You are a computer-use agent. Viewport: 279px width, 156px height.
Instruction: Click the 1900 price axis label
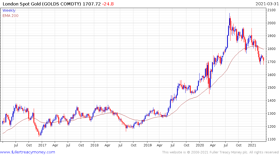[271, 36]
